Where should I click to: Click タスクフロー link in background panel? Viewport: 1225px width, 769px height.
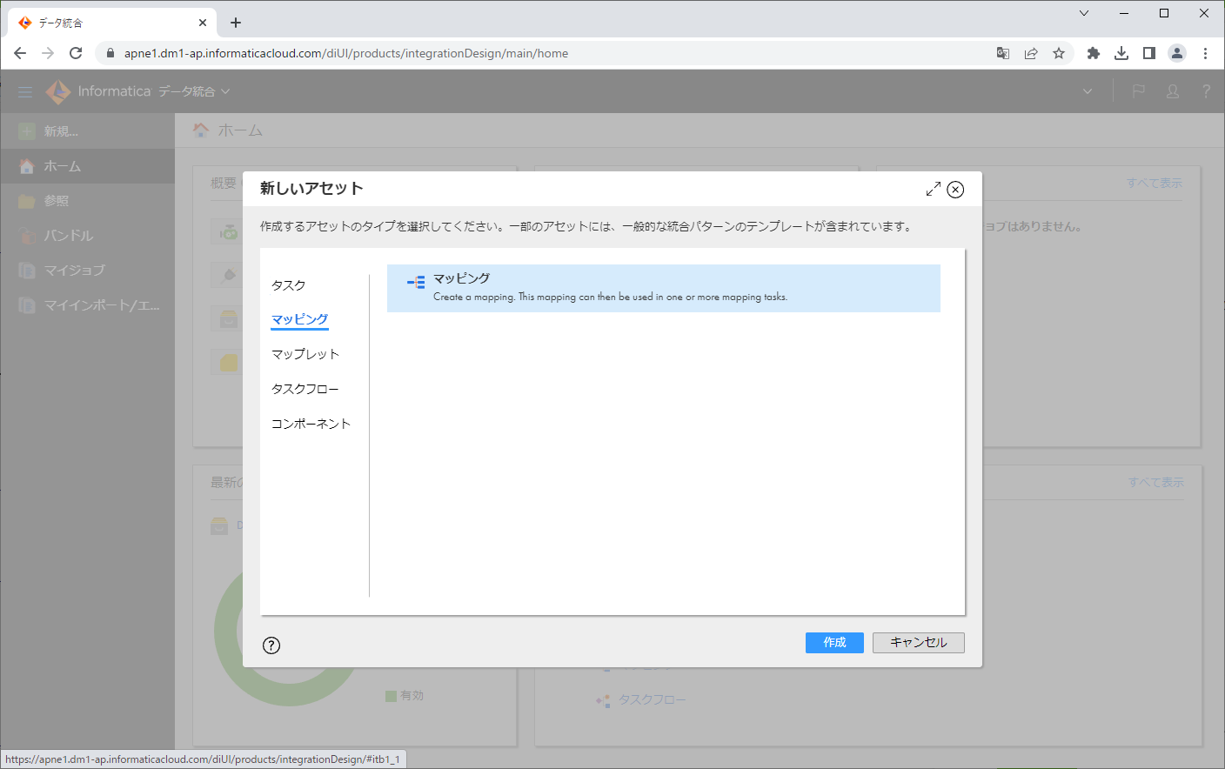(653, 699)
